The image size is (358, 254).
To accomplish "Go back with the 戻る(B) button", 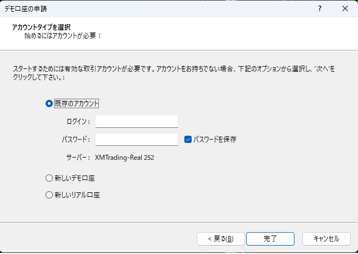I will point(220,238).
